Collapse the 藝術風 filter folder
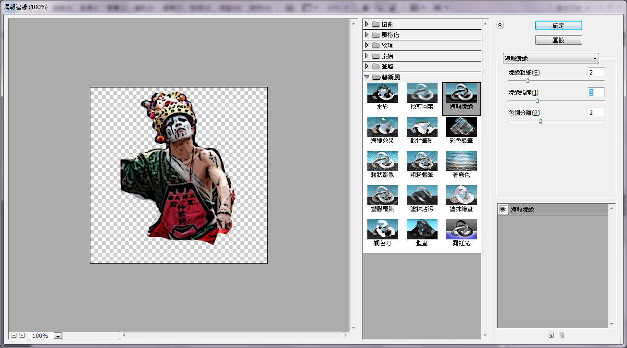Screen dimensions: 627x348 click(367, 77)
